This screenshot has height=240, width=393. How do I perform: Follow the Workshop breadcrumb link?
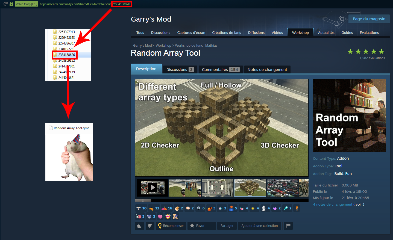pos(163,46)
